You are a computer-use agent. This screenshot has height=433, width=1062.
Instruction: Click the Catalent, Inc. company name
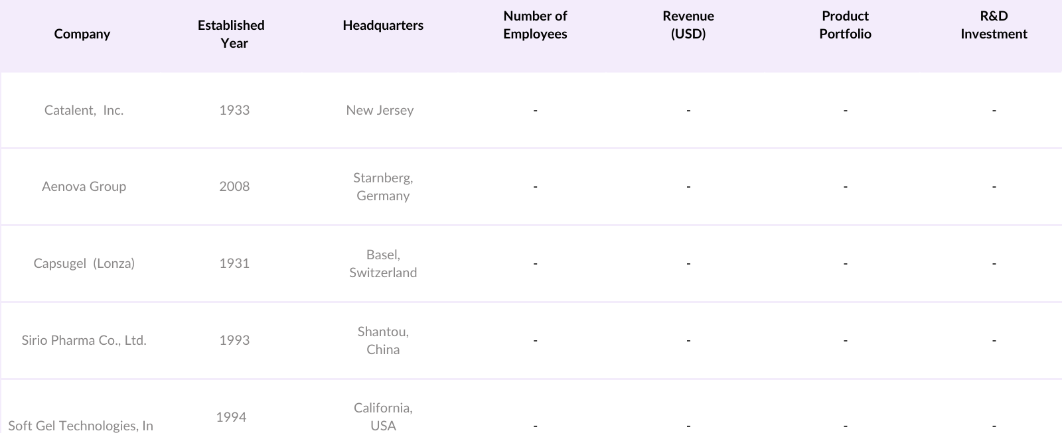[84, 110]
